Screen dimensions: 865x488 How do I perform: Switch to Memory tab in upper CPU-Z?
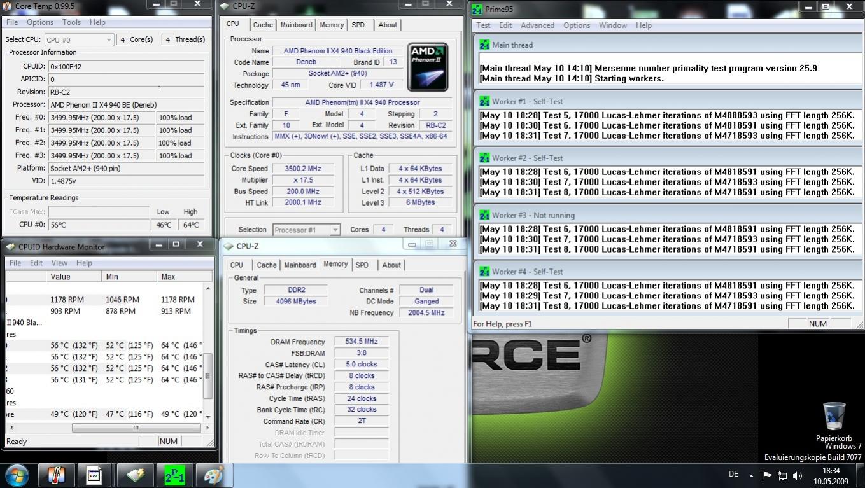[332, 25]
